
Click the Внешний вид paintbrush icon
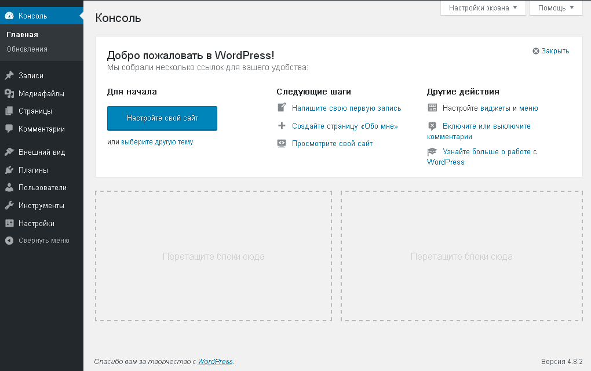click(9, 152)
